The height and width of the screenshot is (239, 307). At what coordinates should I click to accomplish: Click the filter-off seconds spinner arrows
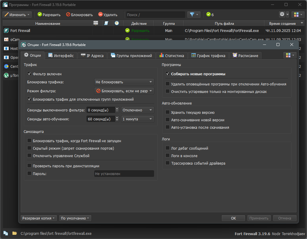coord(117,110)
